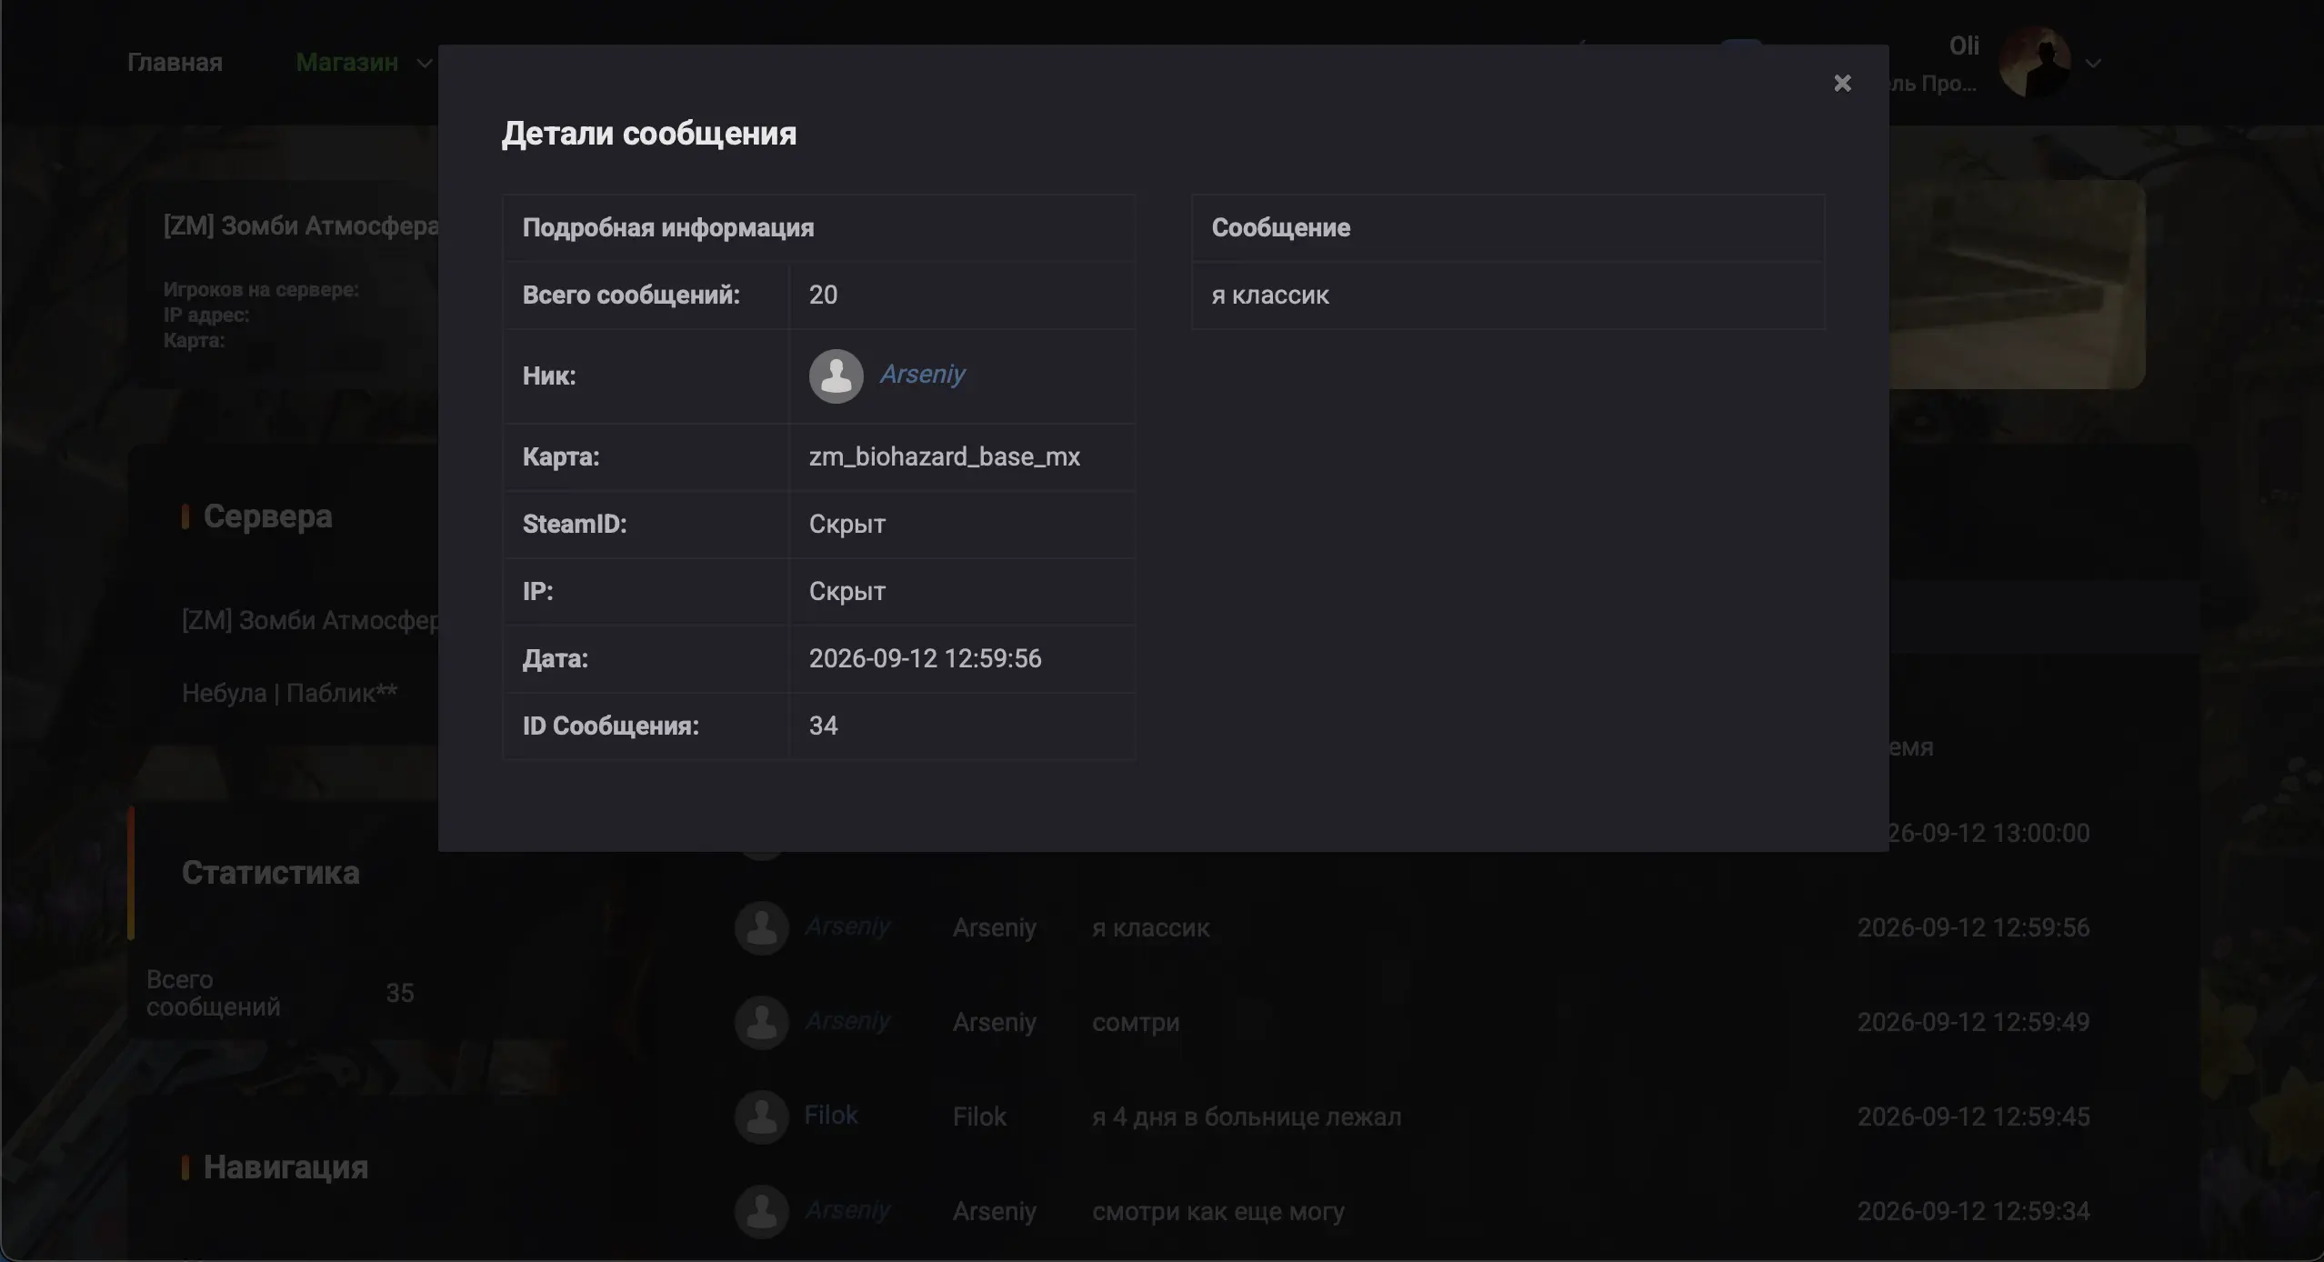Click the 'Всего сообщений:' label in the dialog
2324x1262 pixels.
pos(631,295)
